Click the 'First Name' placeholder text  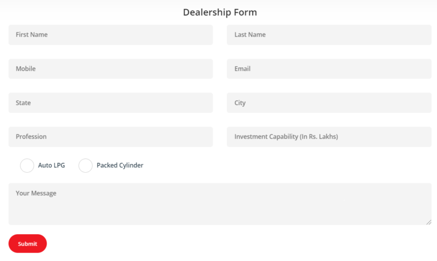pos(31,35)
